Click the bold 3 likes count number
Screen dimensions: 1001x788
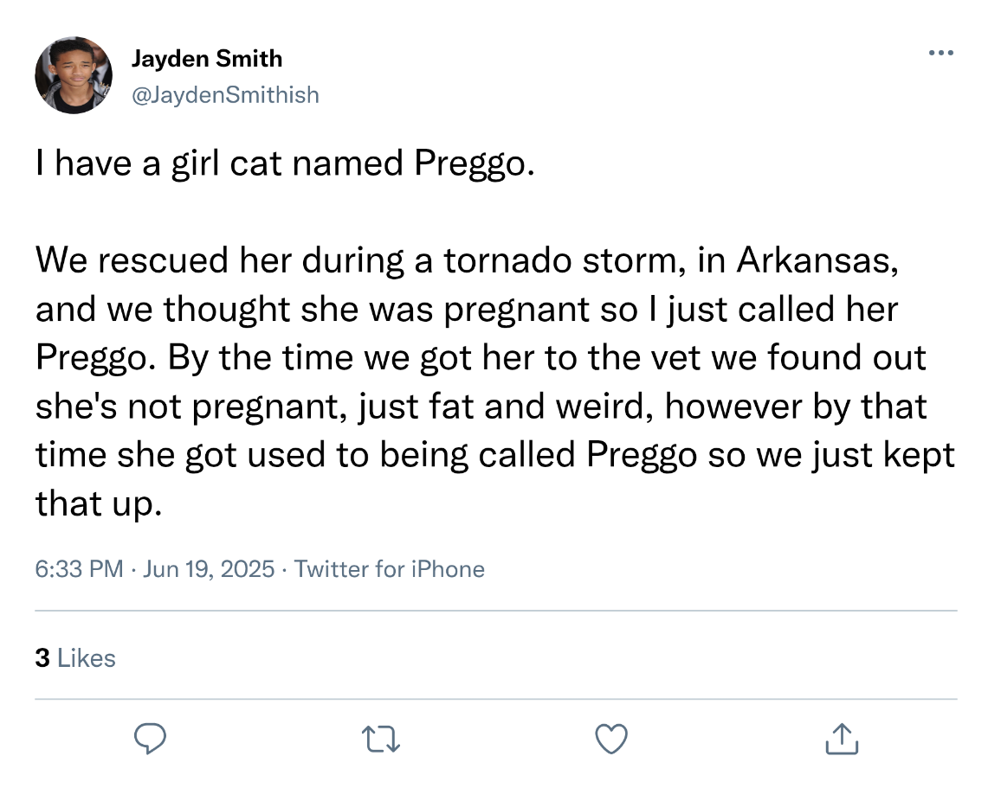point(42,658)
